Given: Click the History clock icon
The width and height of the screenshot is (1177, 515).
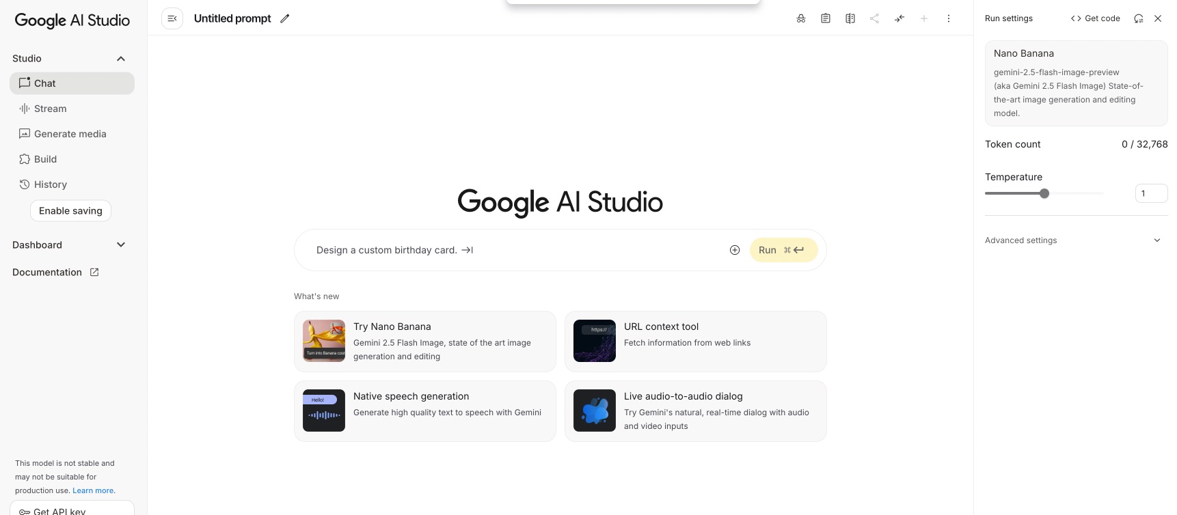Looking at the screenshot, I should click(25, 184).
